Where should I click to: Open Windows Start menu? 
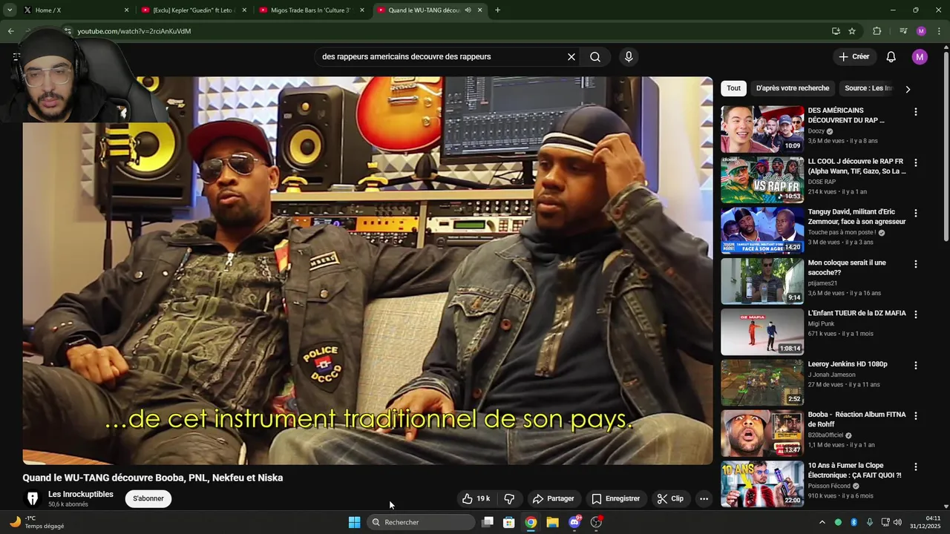[354, 522]
